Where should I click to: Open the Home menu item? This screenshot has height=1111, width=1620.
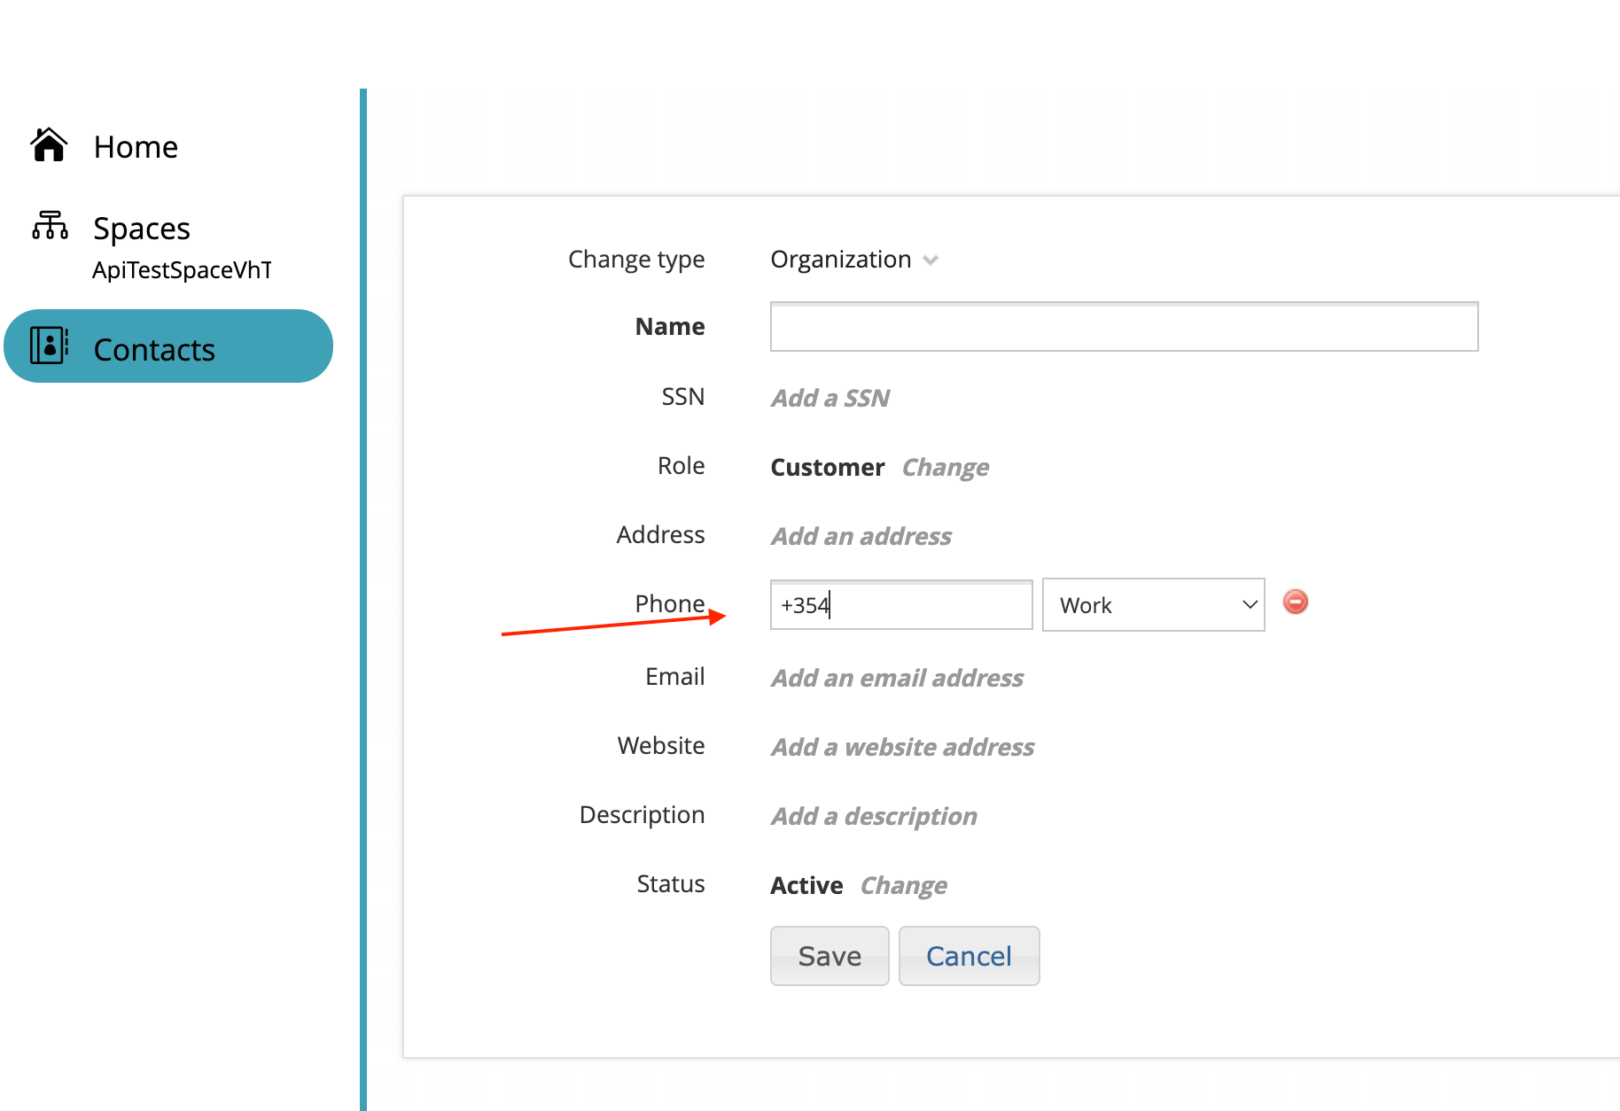point(136,147)
